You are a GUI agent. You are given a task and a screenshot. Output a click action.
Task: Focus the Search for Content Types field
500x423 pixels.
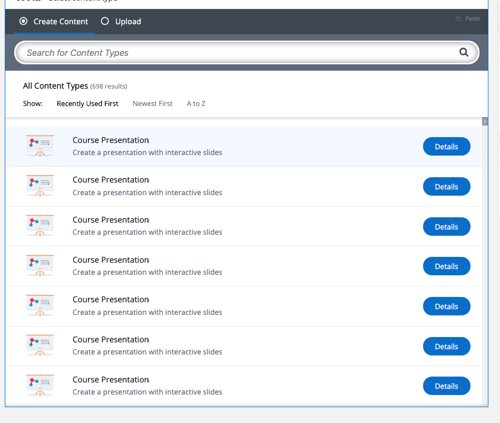tap(247, 53)
